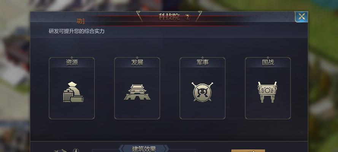
Task: Tap the info icon near bottom-left building
Action: pos(76,150)
